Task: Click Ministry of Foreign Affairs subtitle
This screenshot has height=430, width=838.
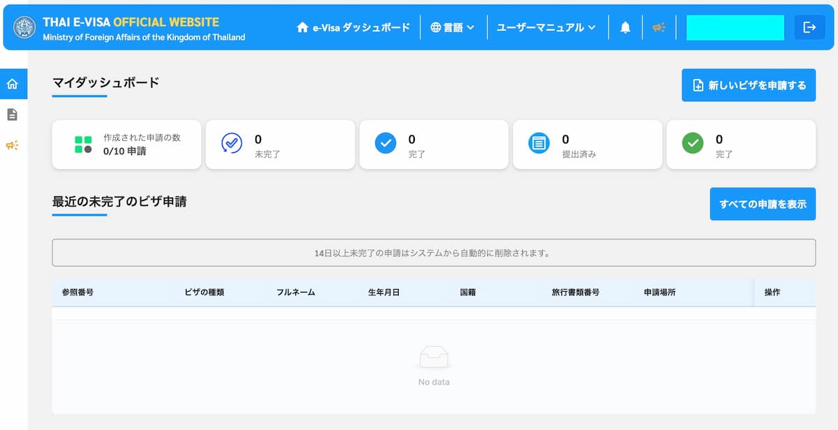Action: (144, 37)
